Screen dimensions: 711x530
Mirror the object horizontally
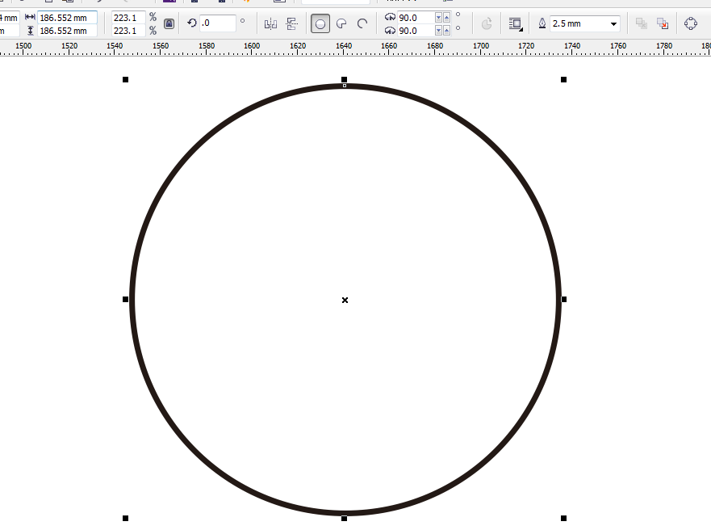(x=270, y=23)
